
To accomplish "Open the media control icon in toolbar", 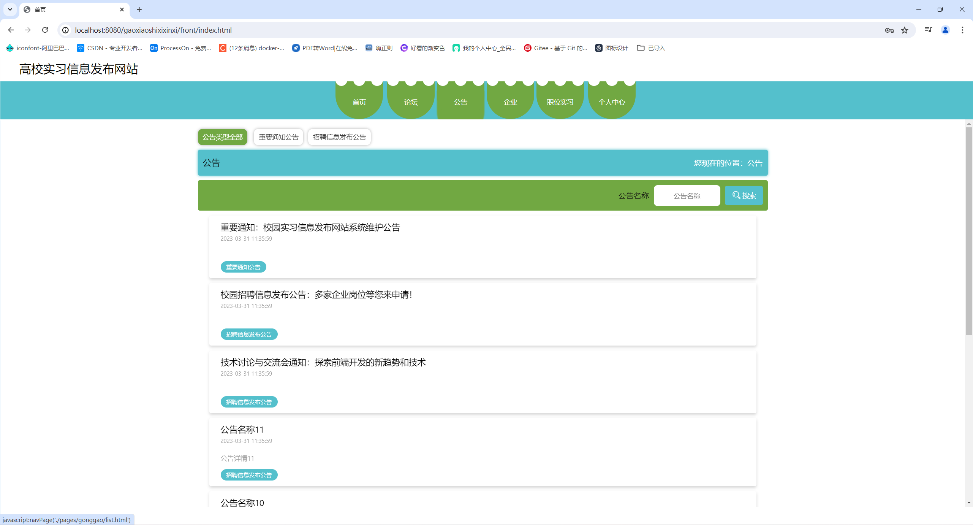I will pyautogui.click(x=928, y=30).
